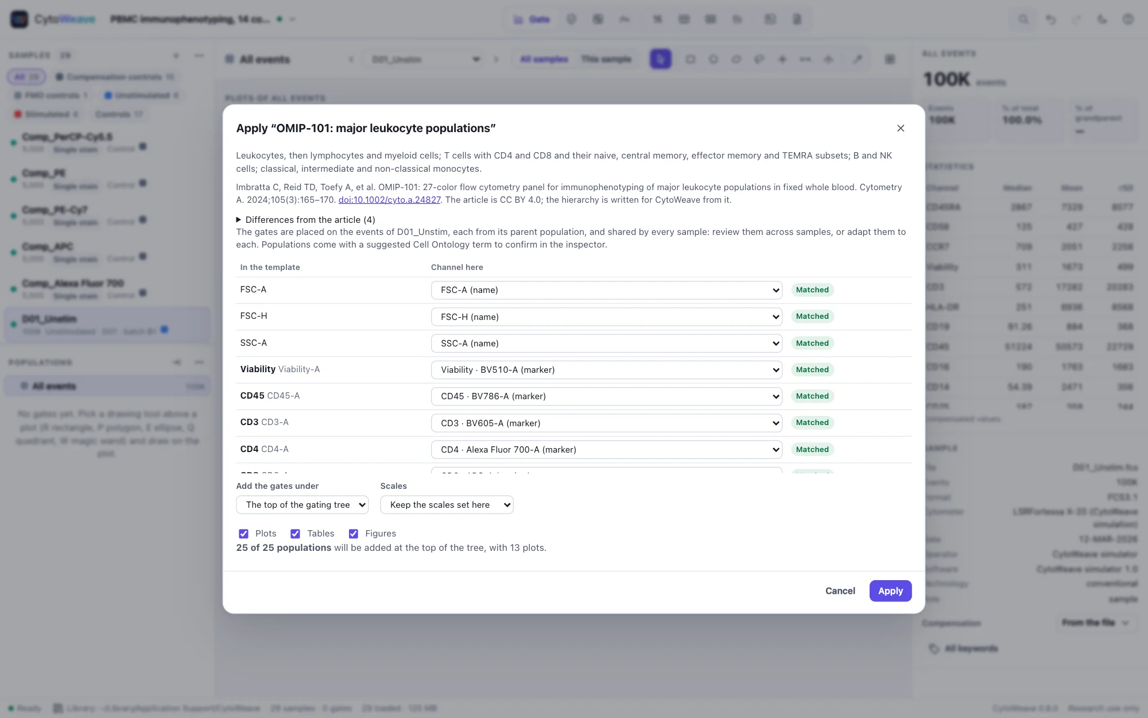The height and width of the screenshot is (718, 1148).
Task: Click the 'In the template' column header
Action: [270, 267]
